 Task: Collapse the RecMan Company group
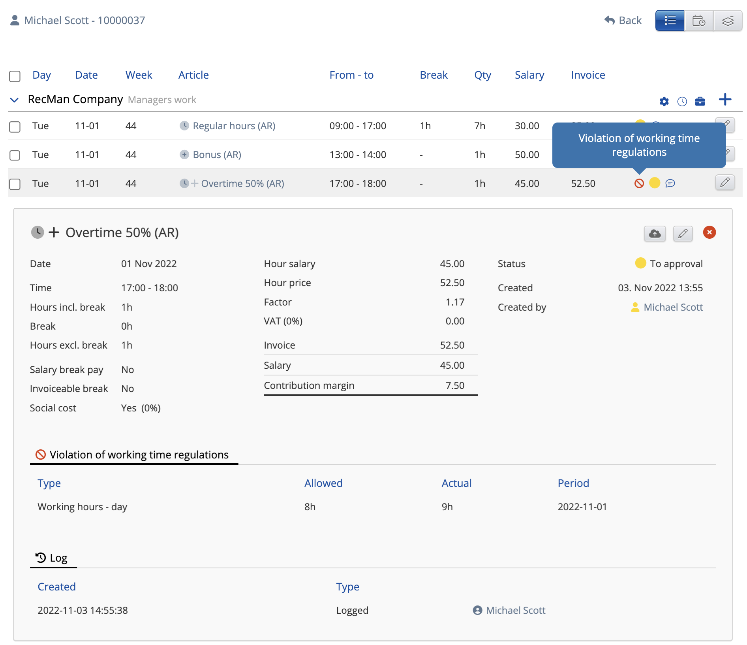coord(14,100)
